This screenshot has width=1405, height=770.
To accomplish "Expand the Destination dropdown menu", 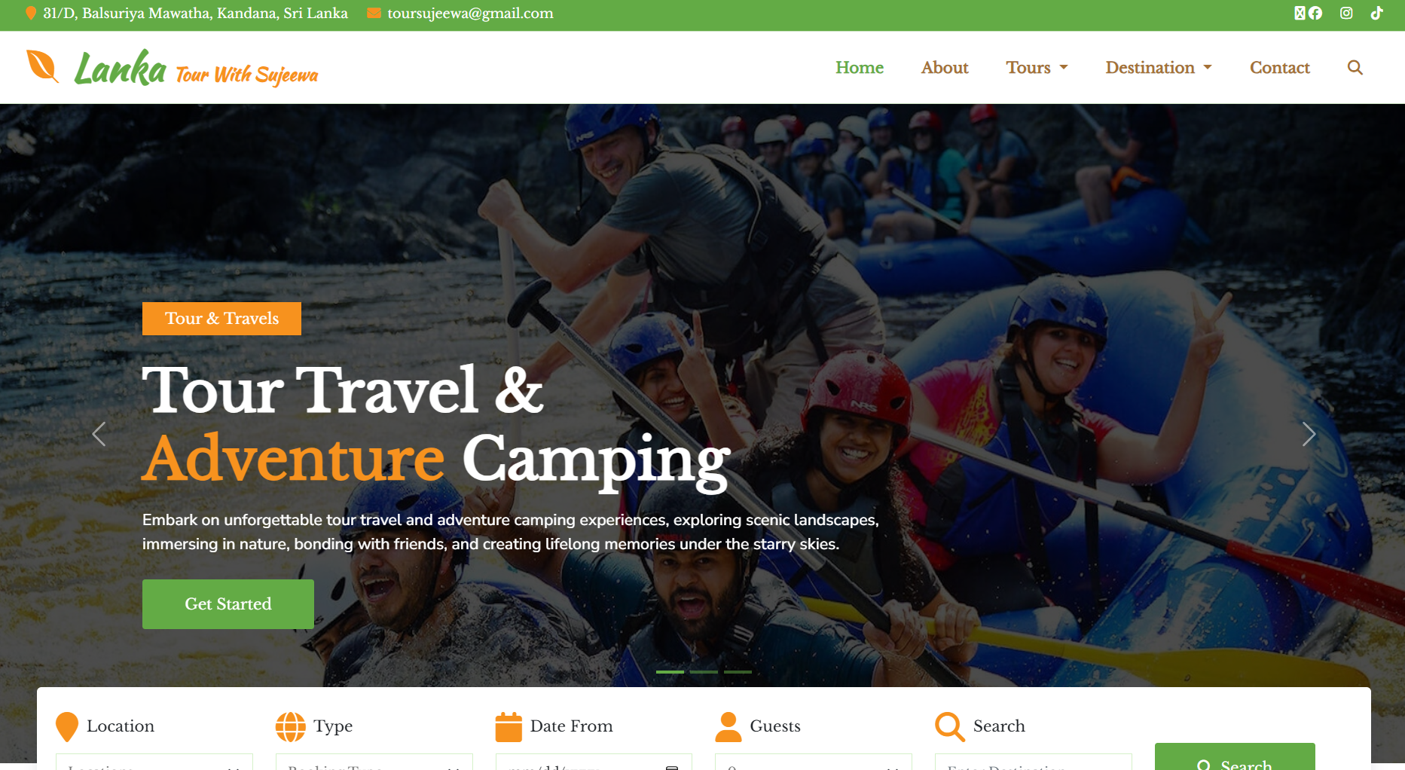I will tap(1159, 68).
